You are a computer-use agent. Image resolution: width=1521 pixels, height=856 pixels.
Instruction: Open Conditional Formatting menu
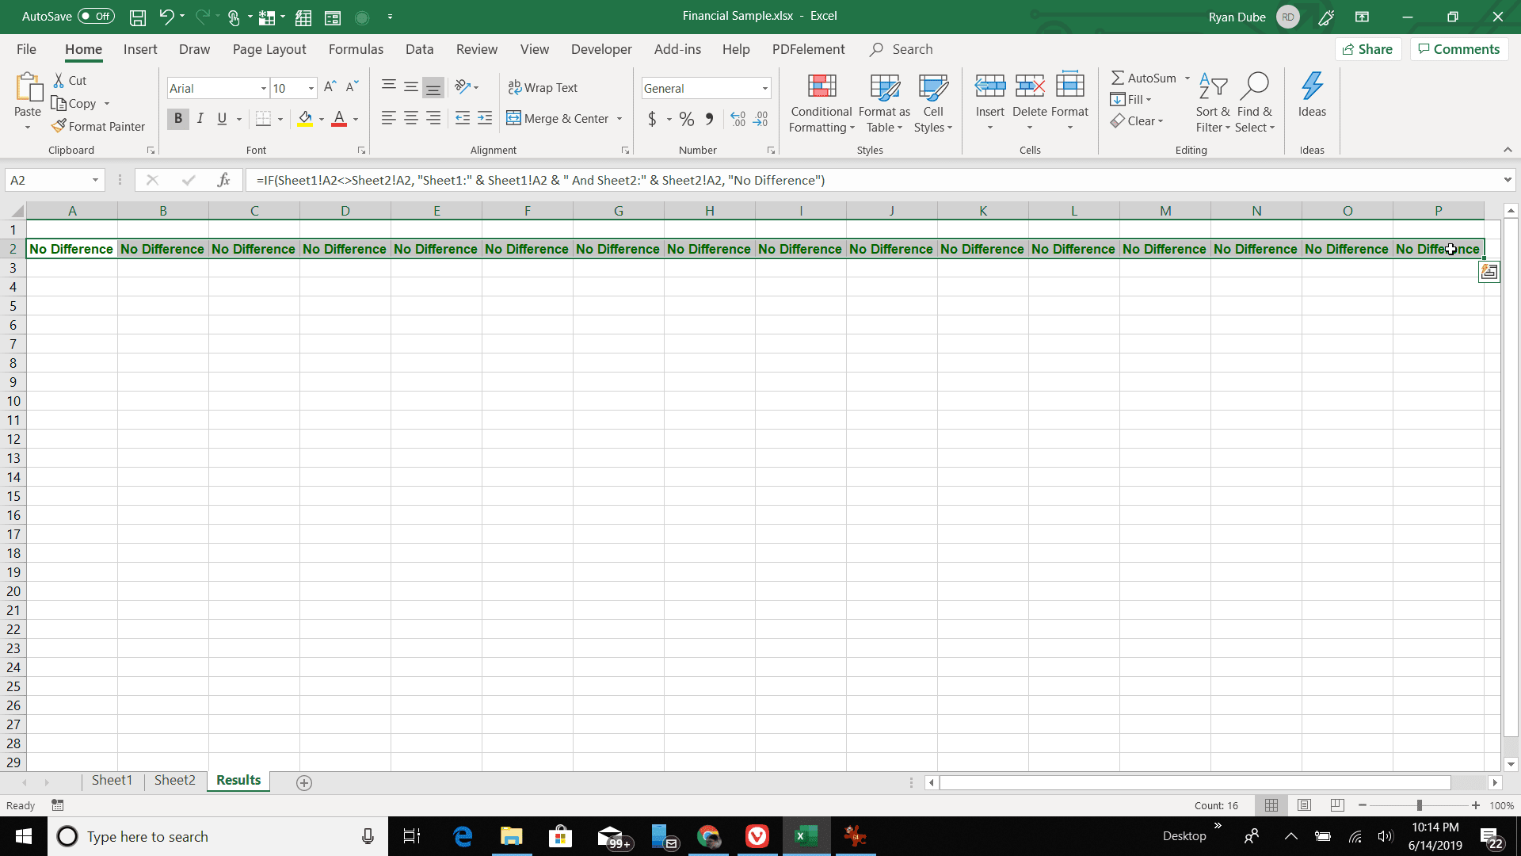[x=822, y=102]
